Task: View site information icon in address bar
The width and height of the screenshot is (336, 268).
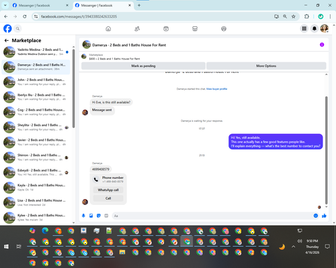Action: (36, 17)
